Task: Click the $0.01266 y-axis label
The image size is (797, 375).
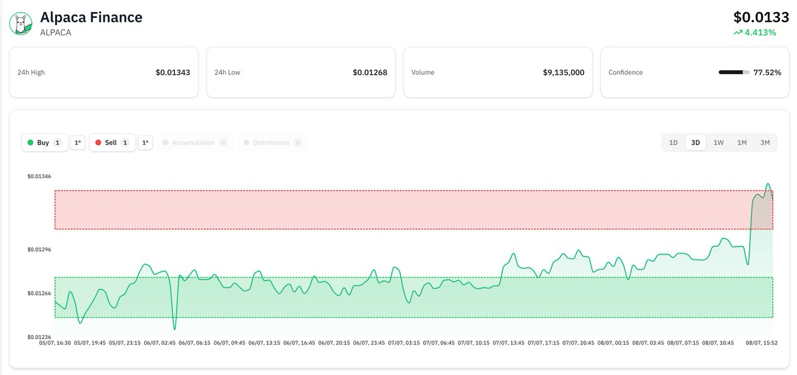Action: 39,294
